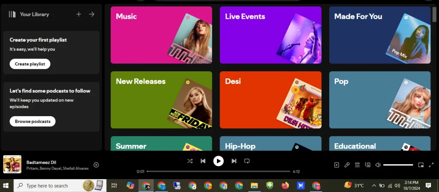The width and height of the screenshot is (439, 192).
Task: Click the Browse podcasts button
Action: [x=33, y=121]
